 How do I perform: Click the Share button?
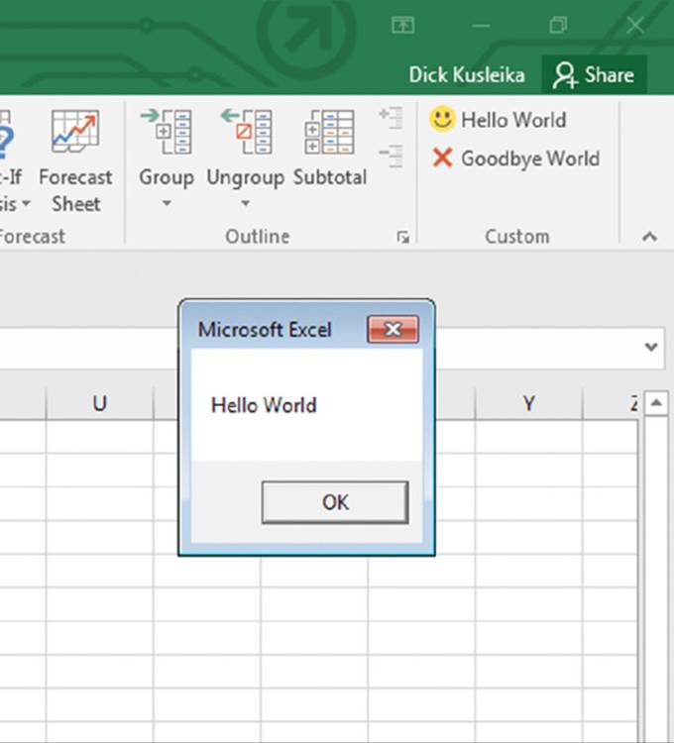pyautogui.click(x=595, y=75)
